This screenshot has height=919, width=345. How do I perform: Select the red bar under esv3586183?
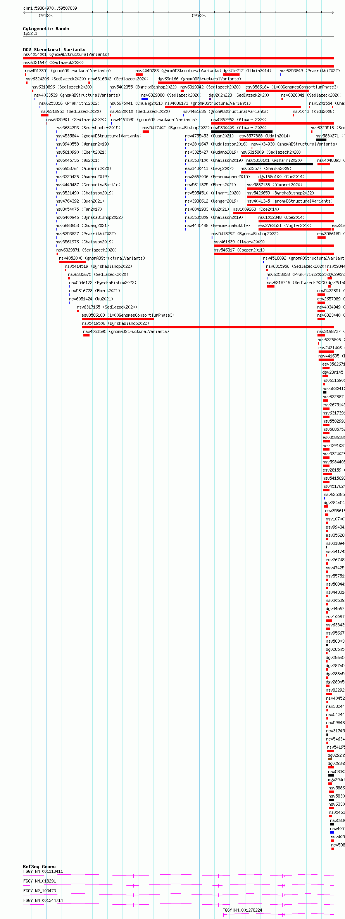click(x=118, y=319)
